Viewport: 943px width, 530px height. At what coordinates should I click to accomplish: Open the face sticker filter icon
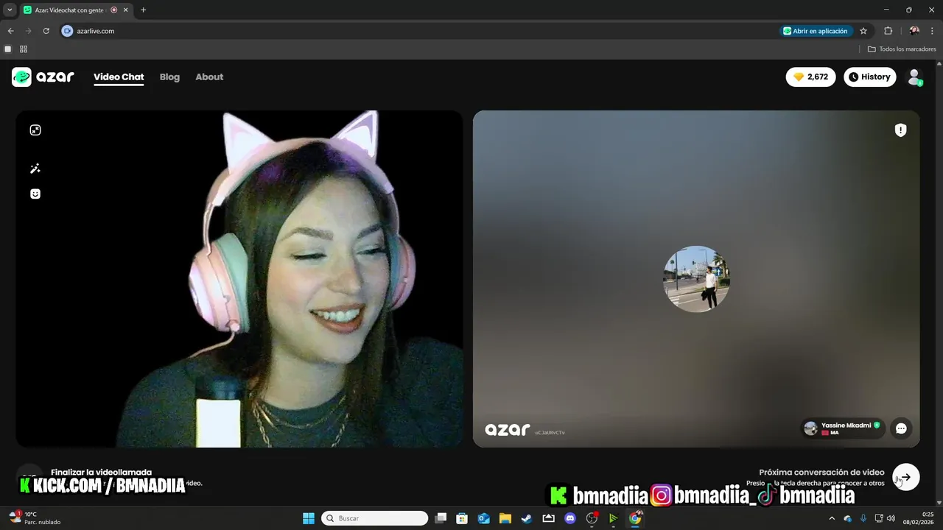click(35, 194)
